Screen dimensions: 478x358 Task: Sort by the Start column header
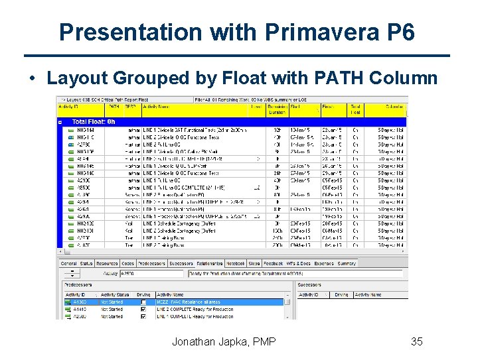click(305, 110)
